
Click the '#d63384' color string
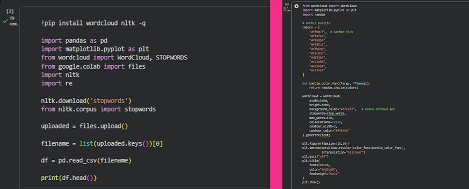click(318, 57)
